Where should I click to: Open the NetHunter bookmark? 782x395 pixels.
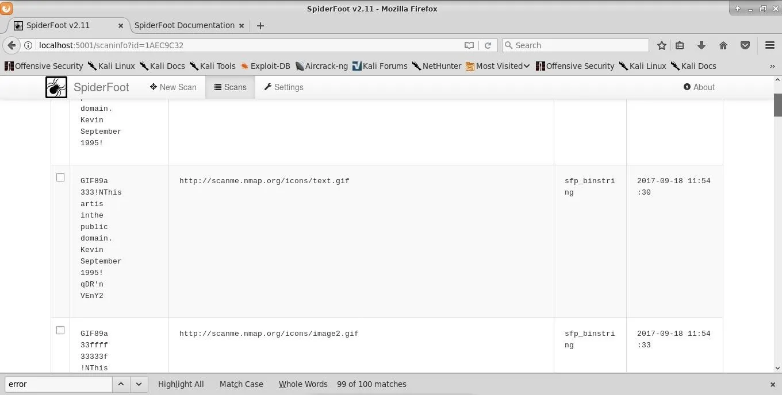coord(437,66)
